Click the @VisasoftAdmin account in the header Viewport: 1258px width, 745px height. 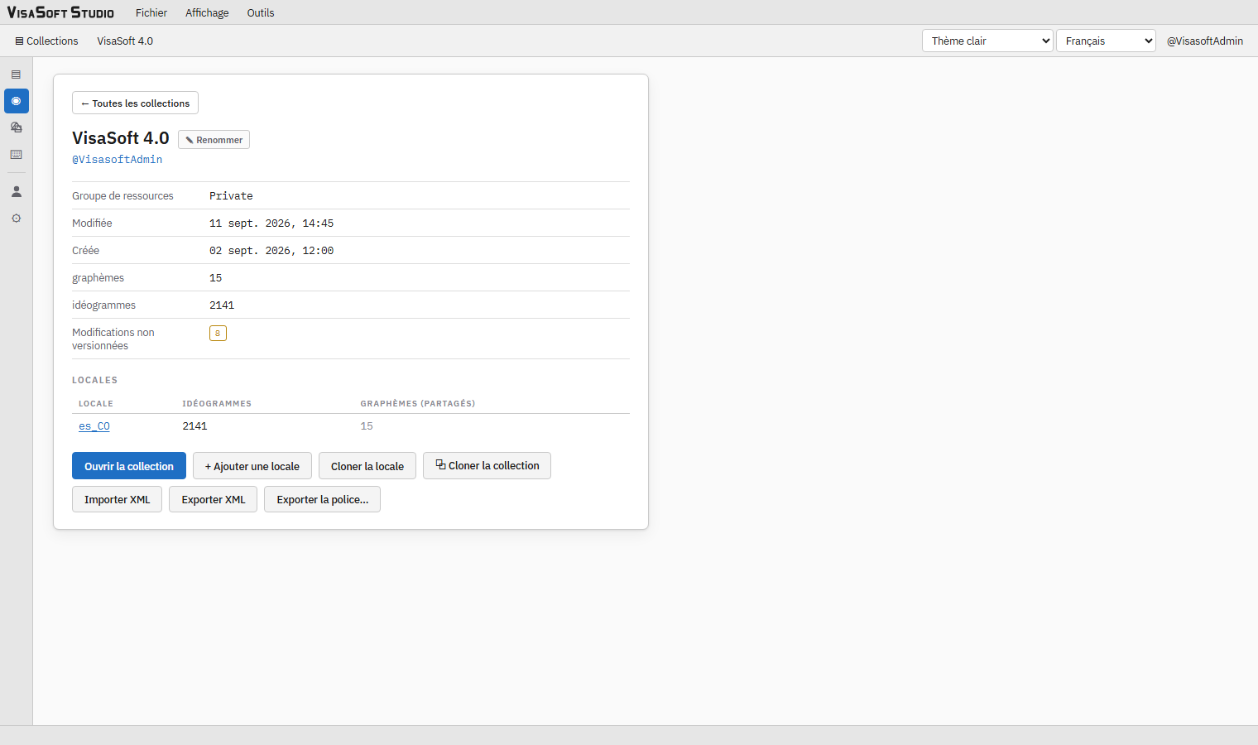coord(1205,41)
